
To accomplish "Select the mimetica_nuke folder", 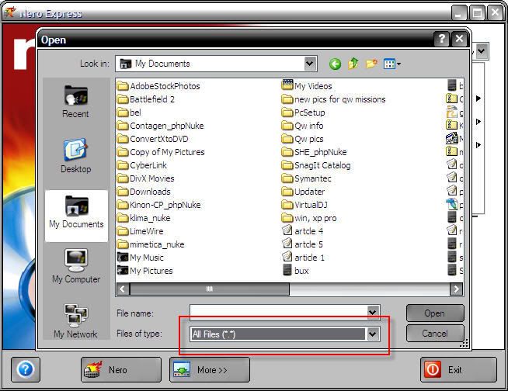I will pos(151,244).
